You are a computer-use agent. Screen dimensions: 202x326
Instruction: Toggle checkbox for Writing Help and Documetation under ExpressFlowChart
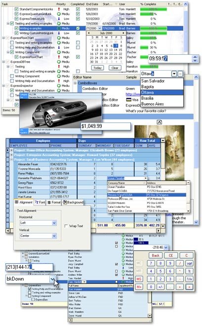click(12, 47)
